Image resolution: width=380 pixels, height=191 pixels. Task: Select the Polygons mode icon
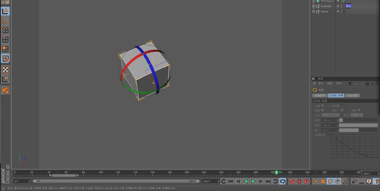(x=5, y=49)
